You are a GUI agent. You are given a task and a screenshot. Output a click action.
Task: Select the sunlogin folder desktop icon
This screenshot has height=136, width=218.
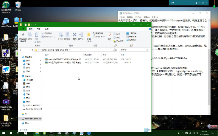click(6, 121)
